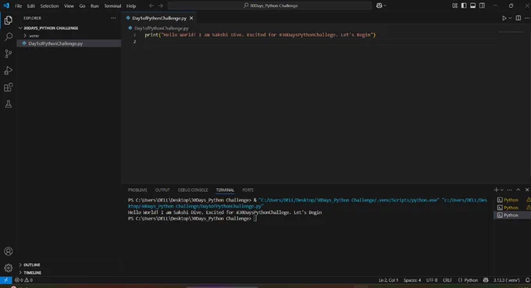Image resolution: width=531 pixels, height=288 pixels.
Task: Open the File menu
Action: [x=18, y=5]
